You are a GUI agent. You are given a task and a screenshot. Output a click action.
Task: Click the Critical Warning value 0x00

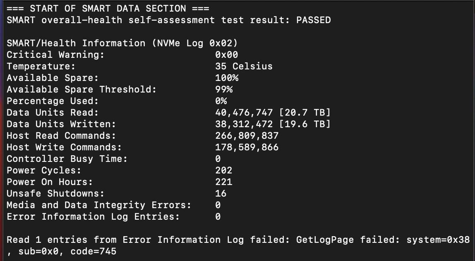[227, 55]
